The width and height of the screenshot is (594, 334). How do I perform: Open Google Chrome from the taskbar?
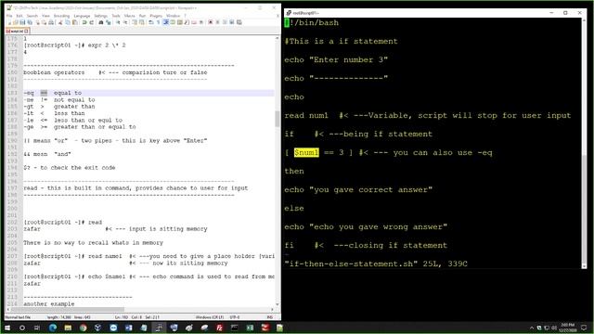[83, 328]
